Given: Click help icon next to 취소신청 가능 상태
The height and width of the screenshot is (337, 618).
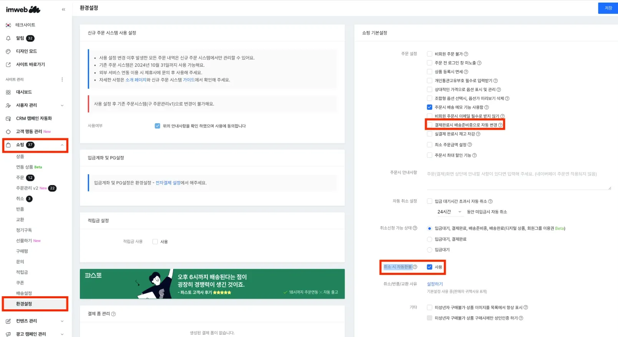Looking at the screenshot, I should point(415,228).
